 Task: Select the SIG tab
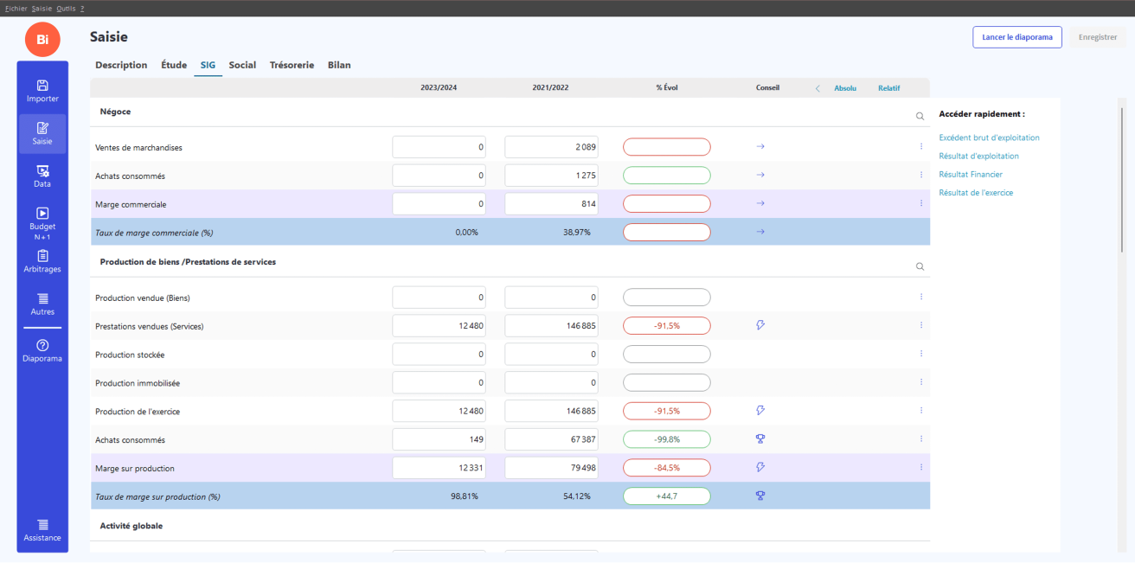[x=208, y=65]
